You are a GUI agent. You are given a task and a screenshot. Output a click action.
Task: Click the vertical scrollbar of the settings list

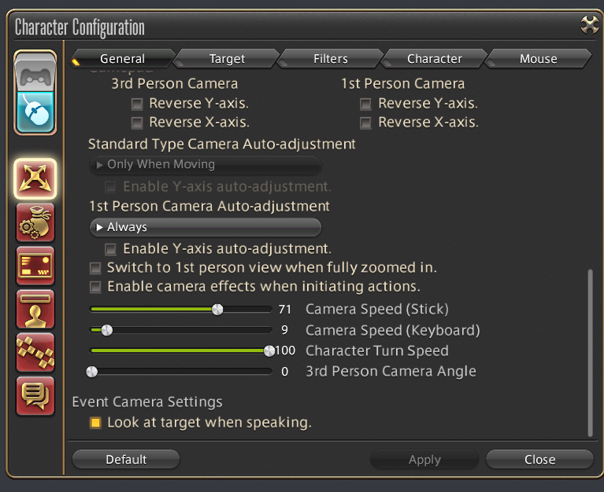(590, 352)
